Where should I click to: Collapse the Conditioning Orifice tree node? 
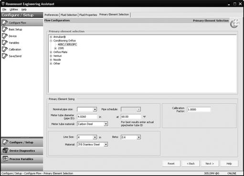[51, 41]
